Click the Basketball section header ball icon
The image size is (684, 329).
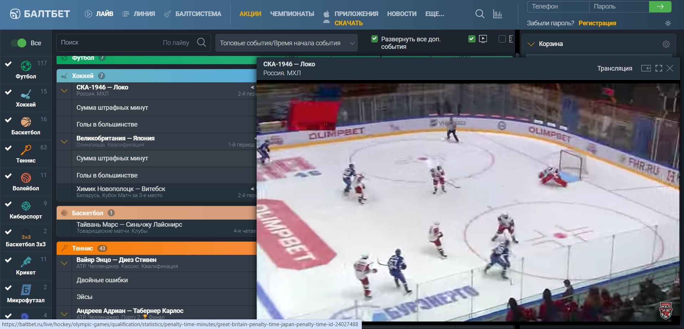[x=64, y=213]
